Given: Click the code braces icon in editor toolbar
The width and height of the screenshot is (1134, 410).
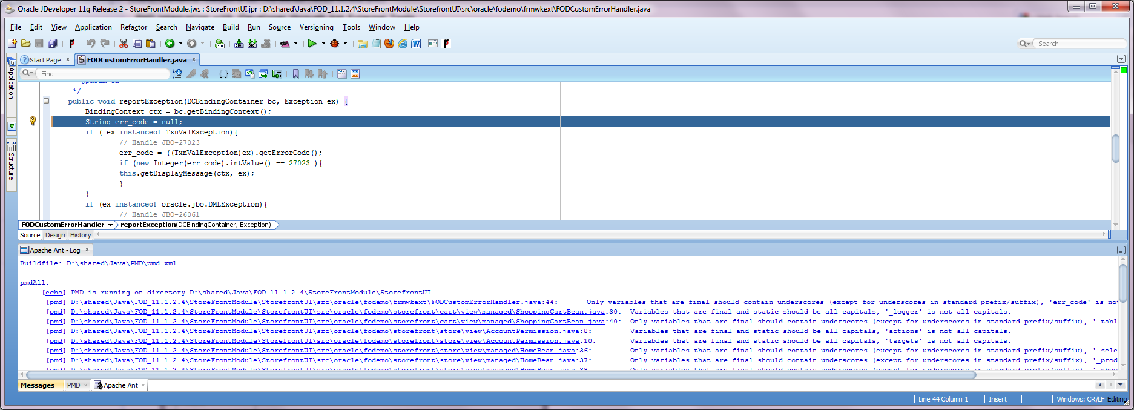Looking at the screenshot, I should 223,74.
